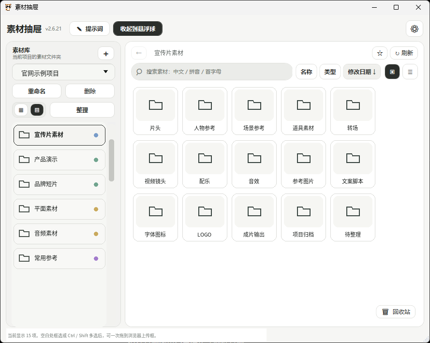Click the green color dot on 品牌短片
This screenshot has width=430, height=343.
tap(96, 184)
